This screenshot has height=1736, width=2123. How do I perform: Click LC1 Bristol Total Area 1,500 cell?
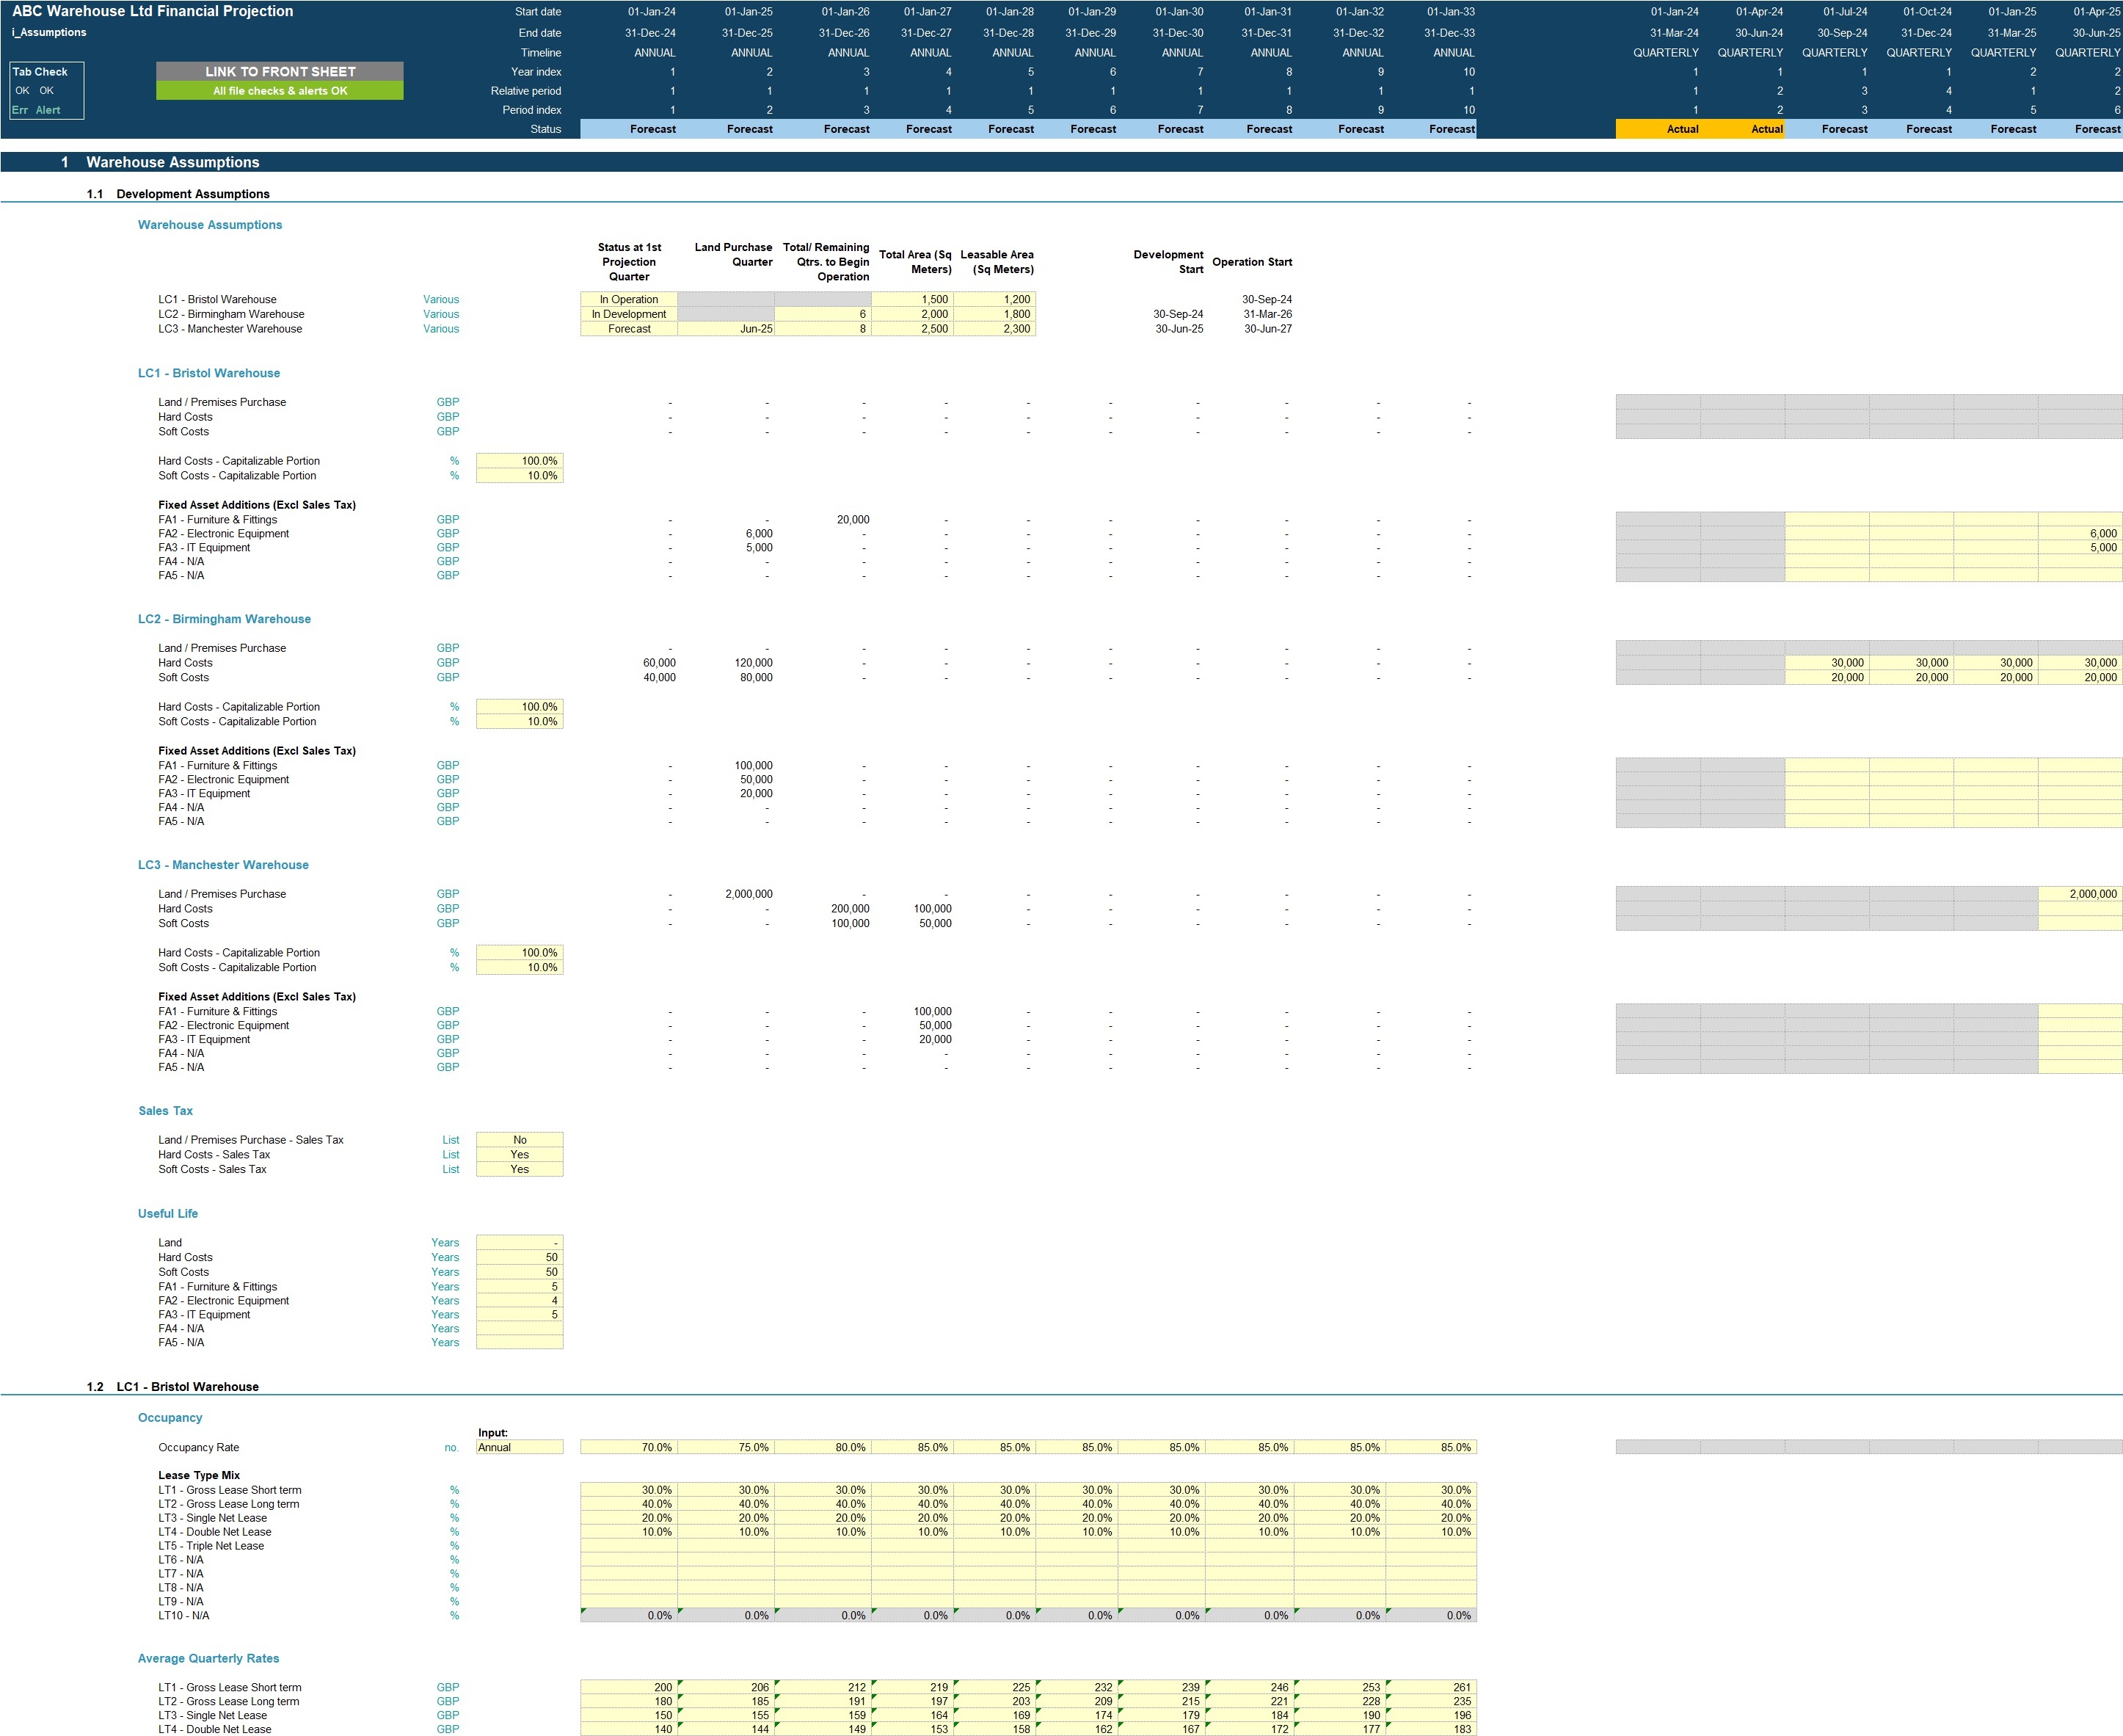913,299
